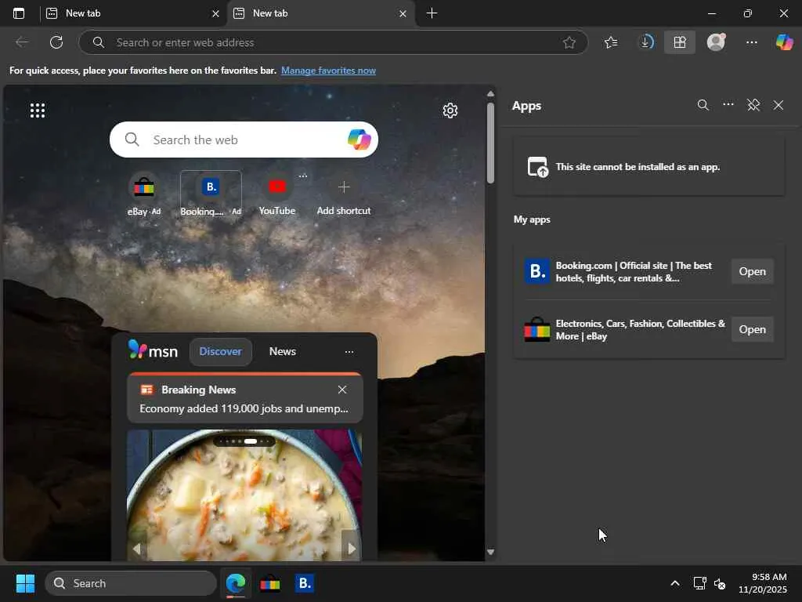This screenshot has width=802, height=602.
Task: Open More options in Apps panel
Action: click(728, 105)
